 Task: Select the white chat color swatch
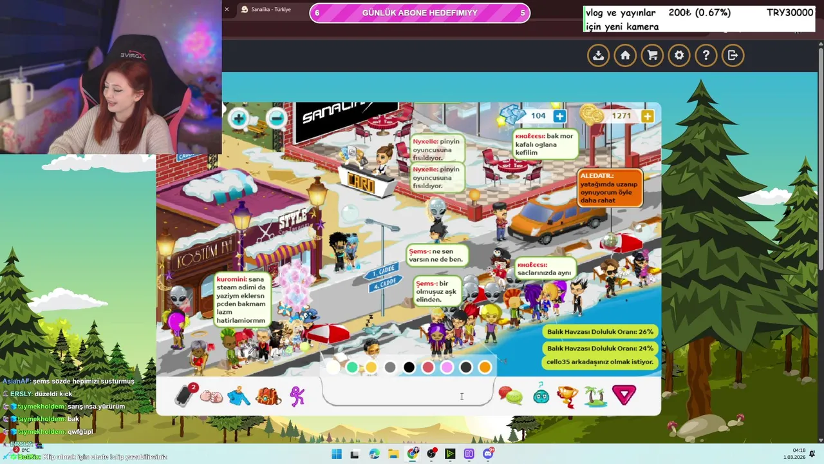333,367
